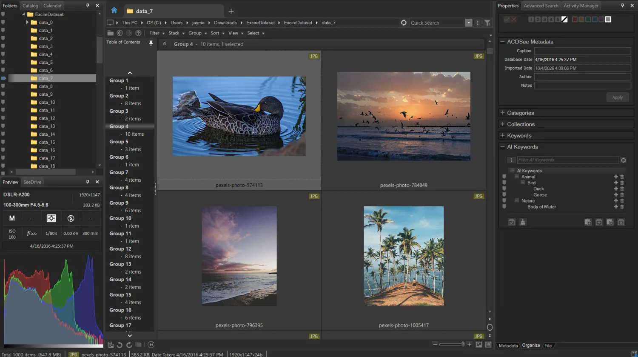Switch to the Catalog tab
Viewport: 638px width, 357px height.
(30, 6)
